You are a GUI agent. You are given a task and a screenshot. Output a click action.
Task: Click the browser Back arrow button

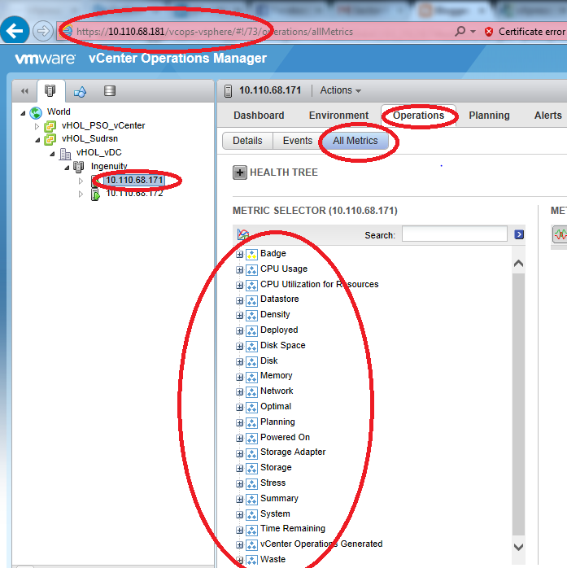point(15,31)
